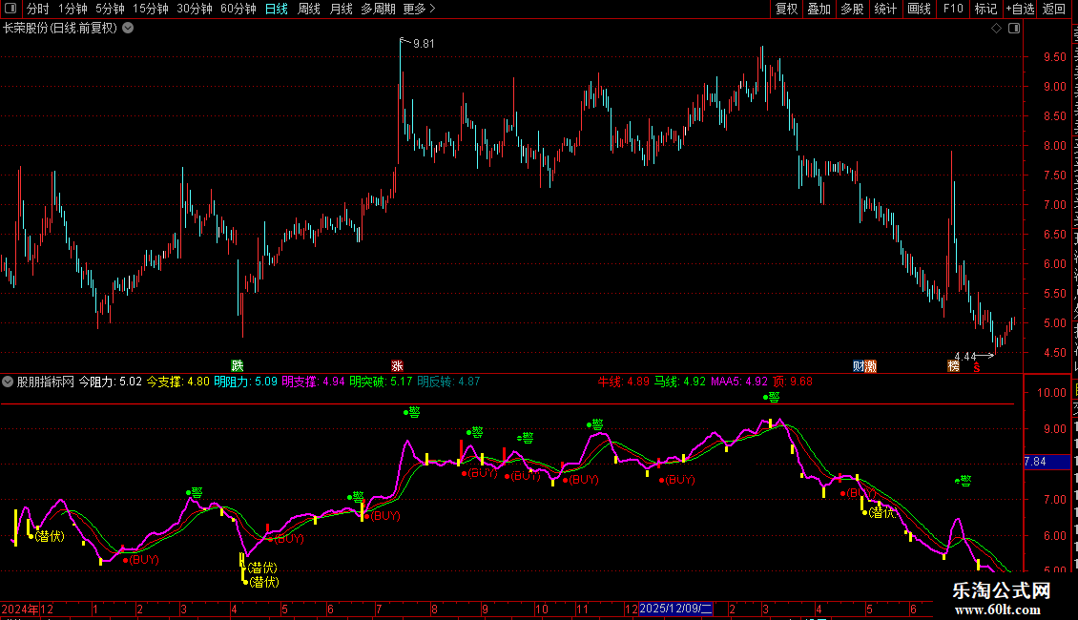Open dropdown beside 长荣股份 chart title
This screenshot has height=620, width=1078.
(128, 29)
